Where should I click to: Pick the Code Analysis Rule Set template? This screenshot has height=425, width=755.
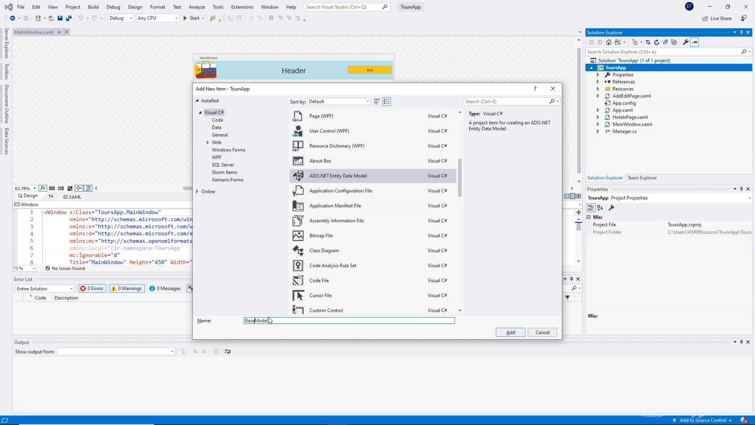click(373, 265)
